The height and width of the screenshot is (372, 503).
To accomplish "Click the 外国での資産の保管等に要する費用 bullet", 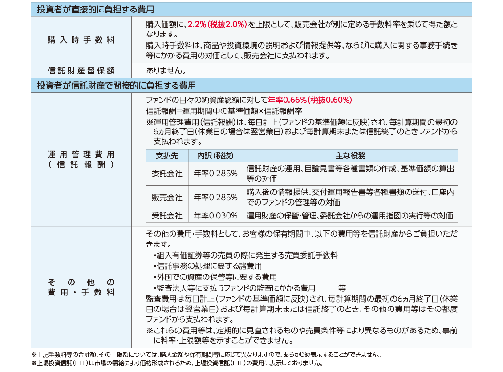I will pyautogui.click(x=215, y=277).
